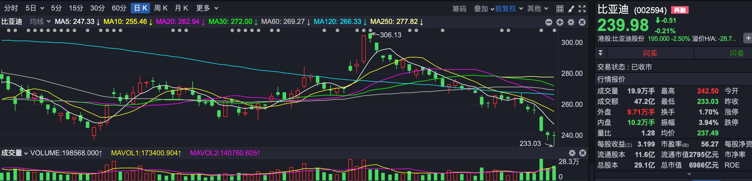Open the chart grid layout icon
The width and height of the screenshot is (752, 181).
pos(560,9)
